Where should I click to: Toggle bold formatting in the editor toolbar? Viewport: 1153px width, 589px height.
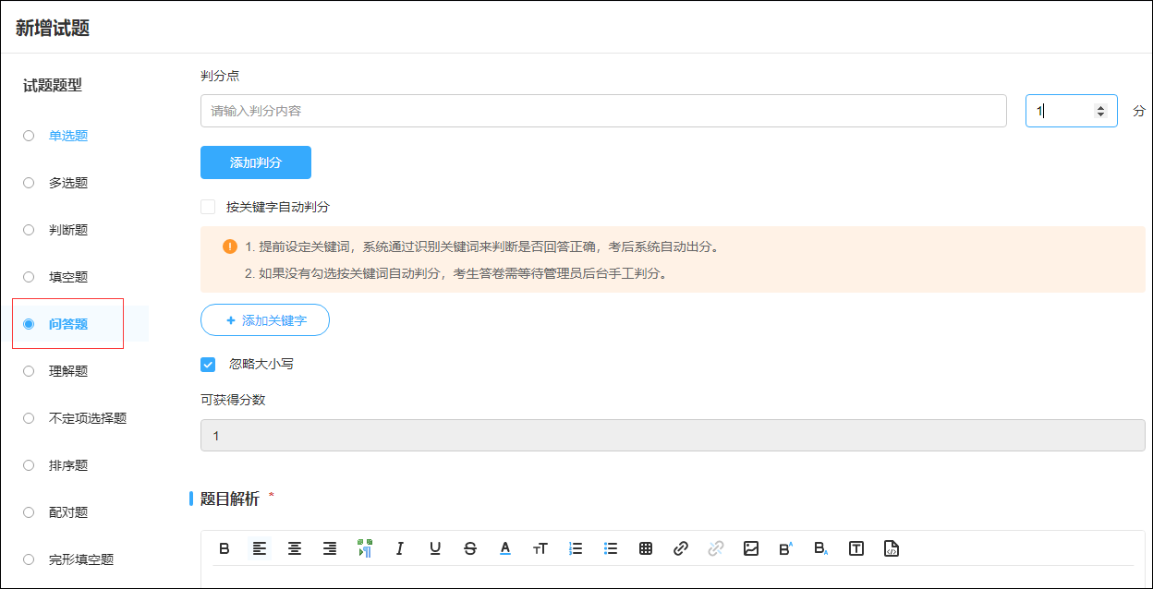click(225, 548)
